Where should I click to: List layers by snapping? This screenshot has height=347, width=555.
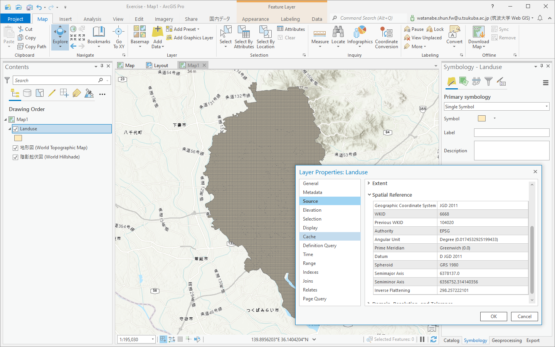[x=64, y=93]
